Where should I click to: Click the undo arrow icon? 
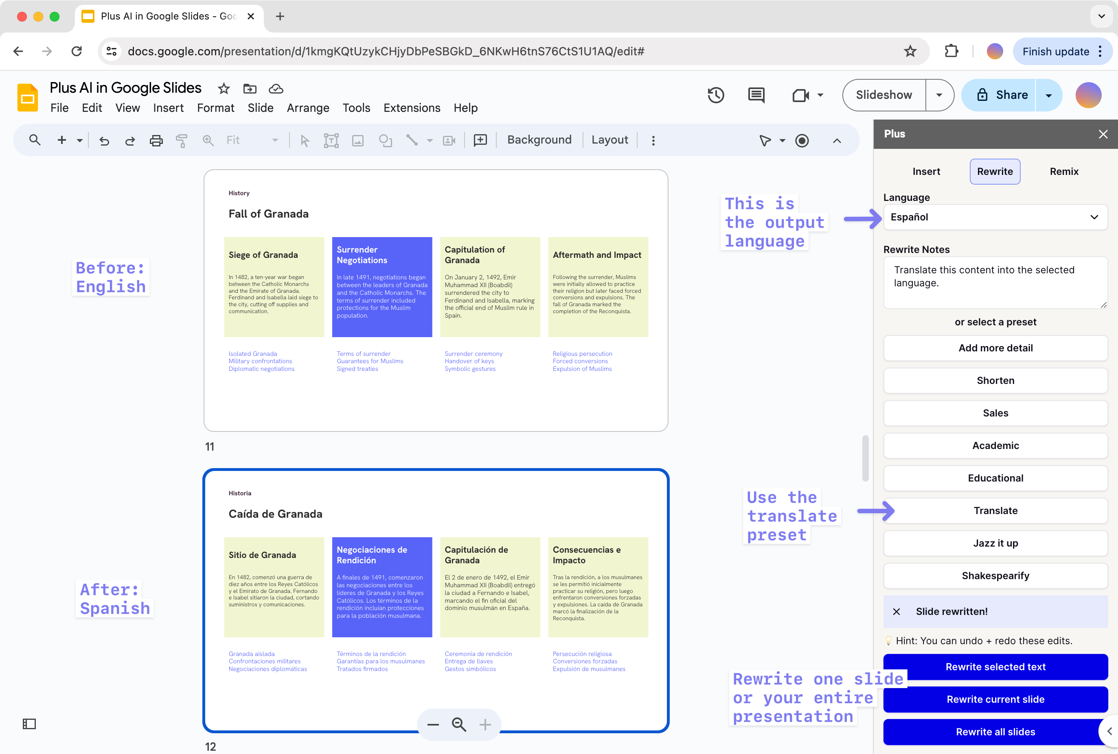pos(104,140)
